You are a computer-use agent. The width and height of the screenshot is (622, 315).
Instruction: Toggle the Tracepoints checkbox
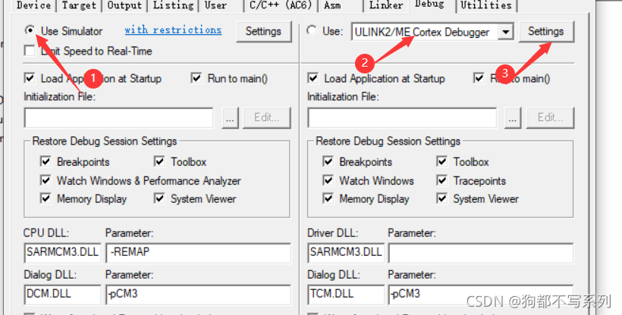[442, 181]
